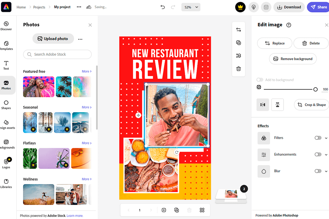Image resolution: width=329 pixels, height=219 pixels.
Task: Open Crop & Shape
Action: (x=312, y=105)
